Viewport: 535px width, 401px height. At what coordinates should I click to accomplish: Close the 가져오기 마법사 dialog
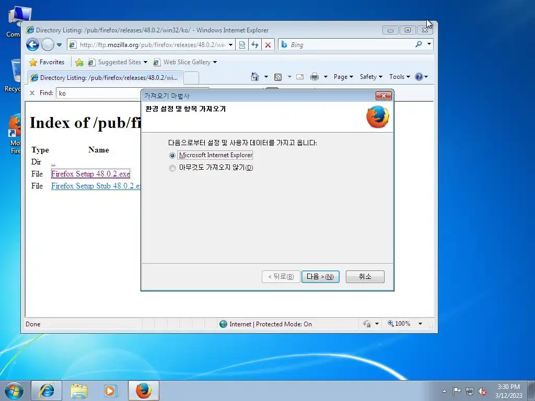point(383,96)
